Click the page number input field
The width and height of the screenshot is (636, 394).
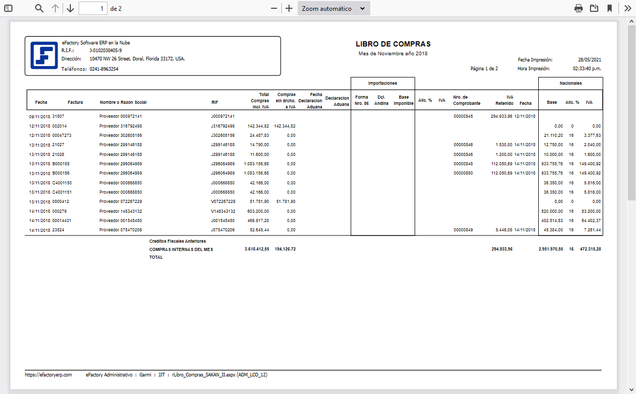[x=93, y=8]
